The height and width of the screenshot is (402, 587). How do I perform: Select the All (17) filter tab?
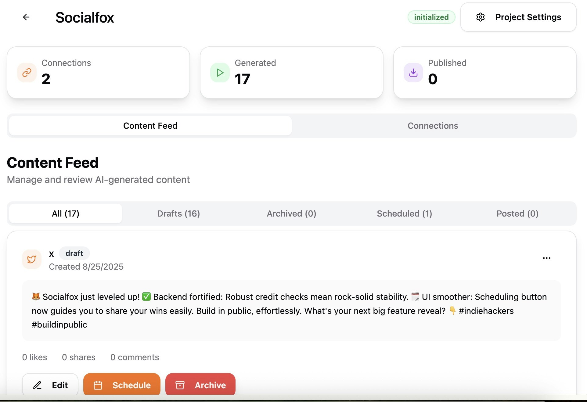[x=66, y=214]
